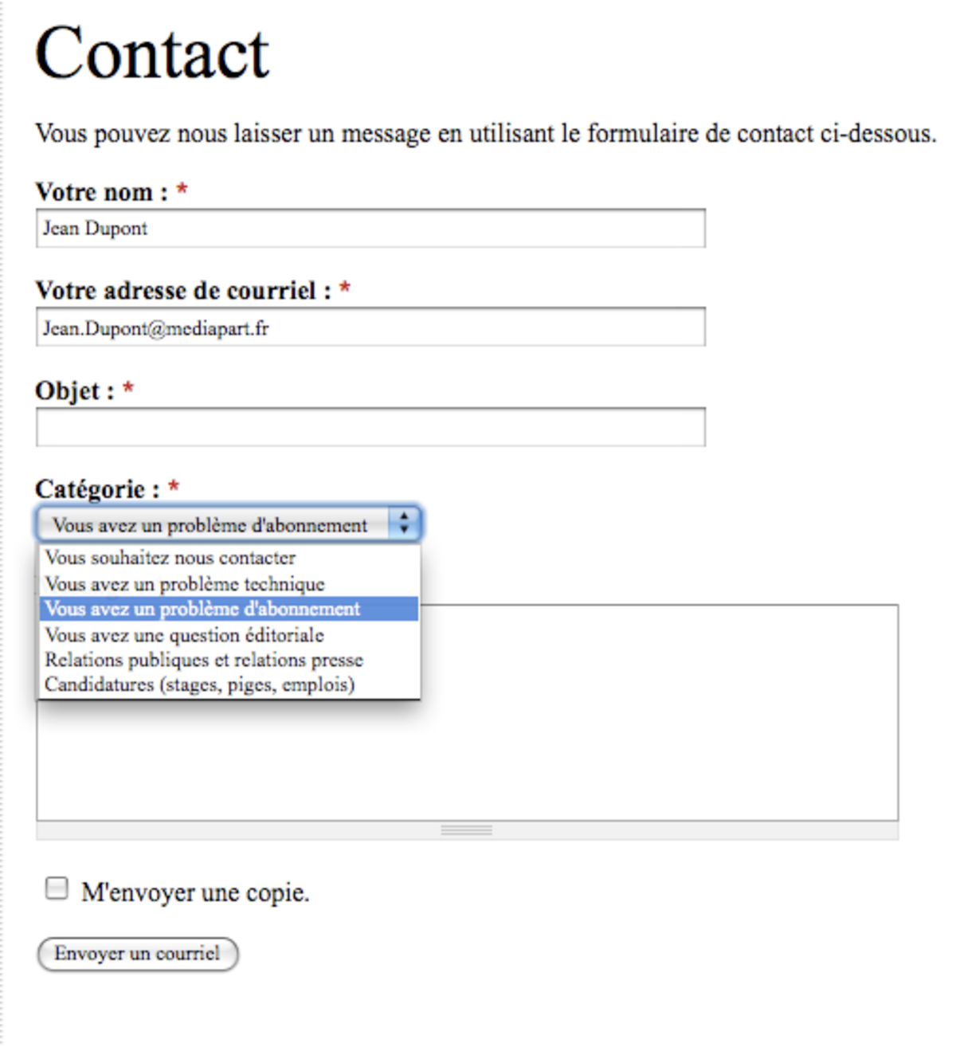
Task: Pick highlighted "problème d'abonnement" list option
Action: 202,609
